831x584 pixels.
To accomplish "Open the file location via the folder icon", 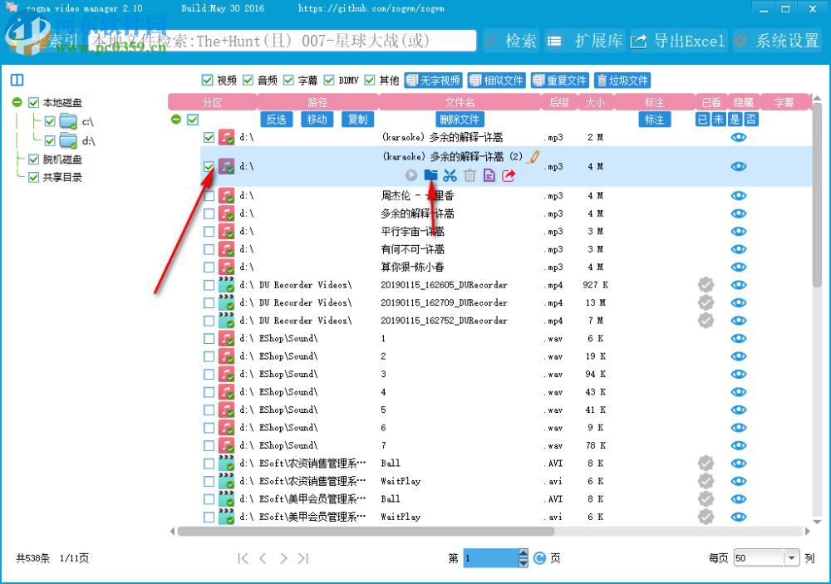I will 430,175.
